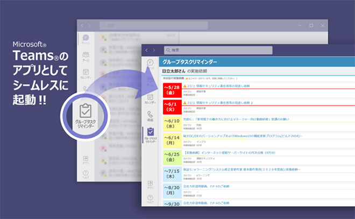Screen dimensions: 355x219
Task: Open Calls (通話) in the front sidebar
Action: (150, 116)
